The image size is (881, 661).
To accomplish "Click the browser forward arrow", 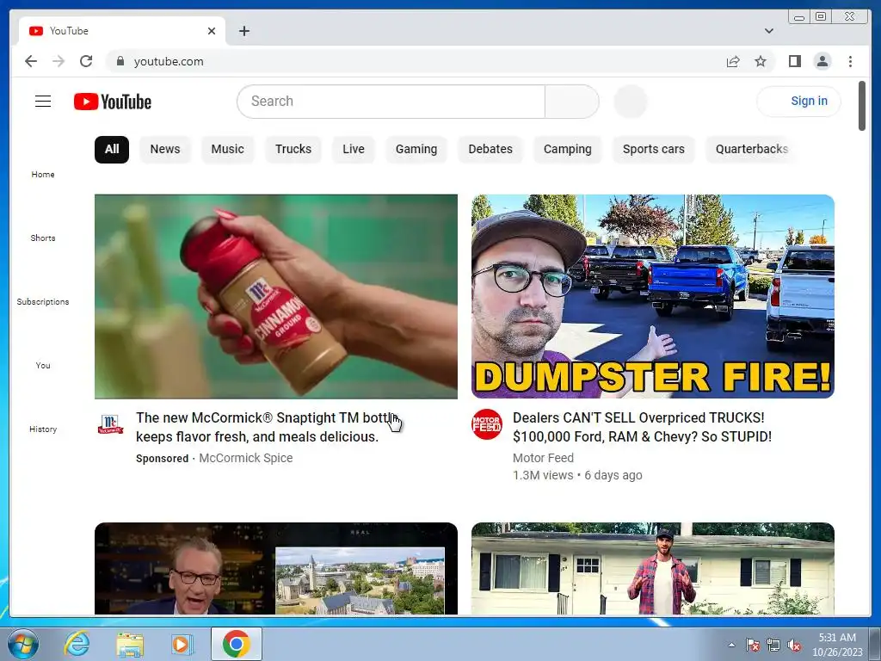I will click(x=59, y=61).
